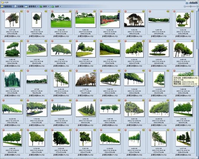This screenshot has height=159, width=199.
Task: Click the thumbnail zoom-out minus button
Action: tap(185, 6)
